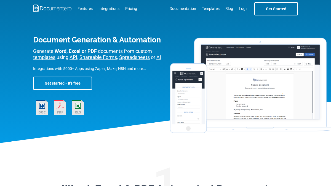The image size is (331, 186).
Task: Click the Login link
Action: [244, 9]
